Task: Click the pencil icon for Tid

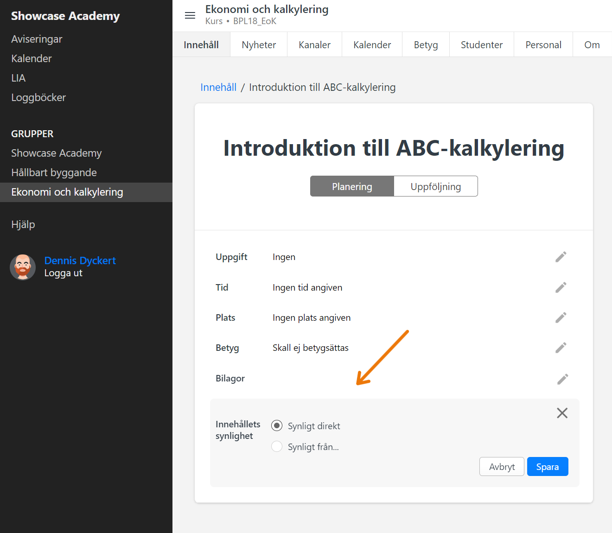Action: [561, 288]
